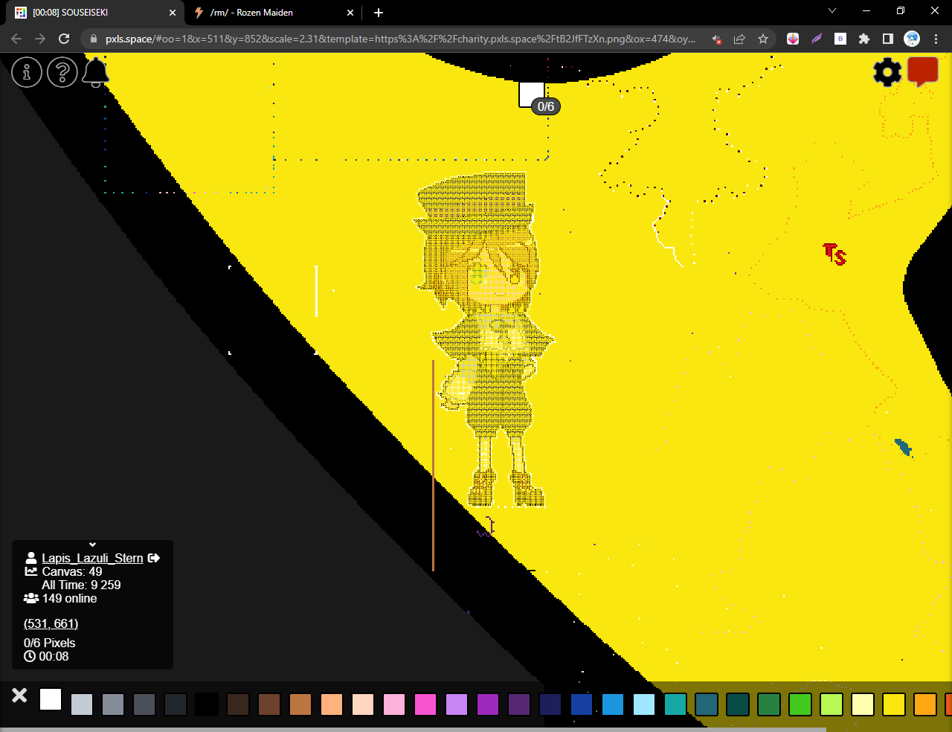952x732 pixels.
Task: View site information lock icon
Action: click(93, 39)
